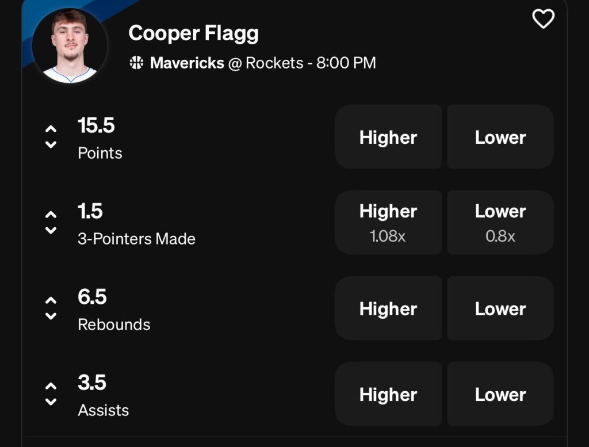Tap the heart favorite icon
Image resolution: width=589 pixels, height=447 pixels.
[x=543, y=19]
